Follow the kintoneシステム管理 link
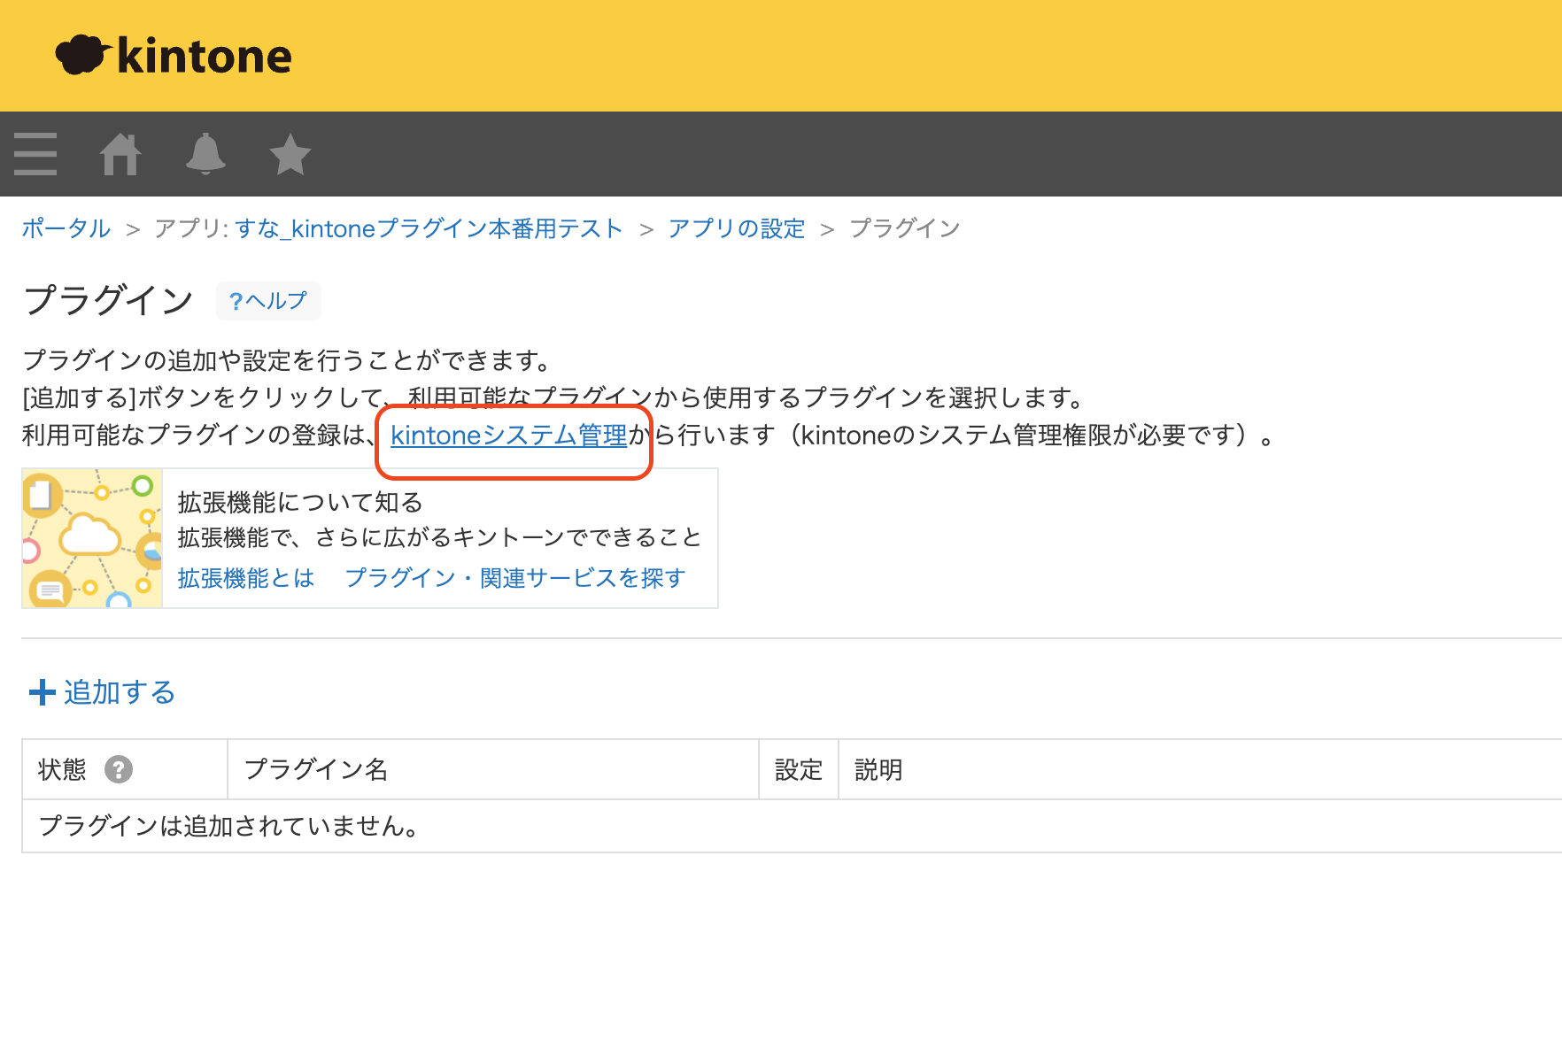The height and width of the screenshot is (1041, 1562). pos(509,436)
